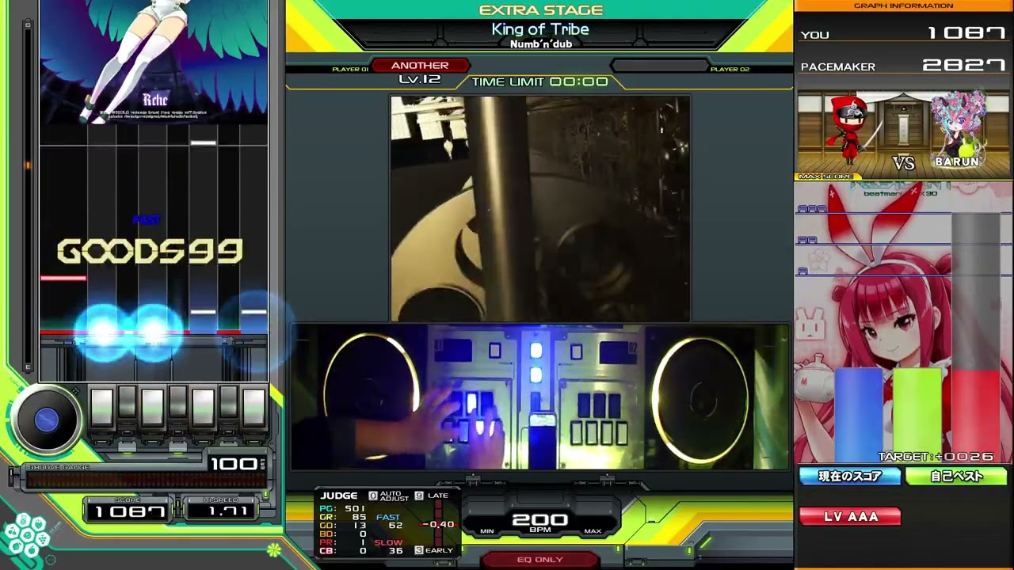The width and height of the screenshot is (1014, 570).
Task: Click the controller hand-cam video feed
Action: pyautogui.click(x=540, y=397)
